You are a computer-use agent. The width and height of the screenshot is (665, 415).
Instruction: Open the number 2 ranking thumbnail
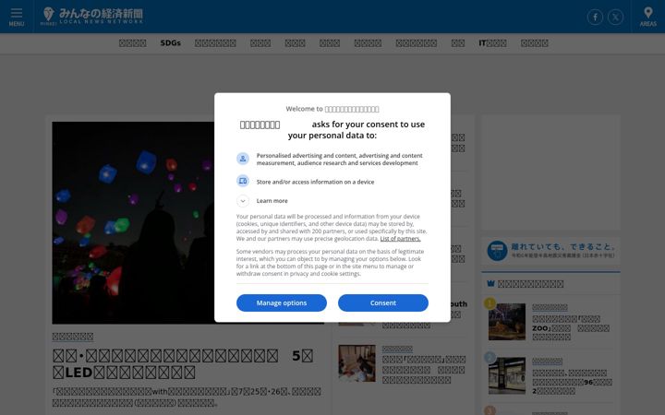pyautogui.click(x=507, y=375)
